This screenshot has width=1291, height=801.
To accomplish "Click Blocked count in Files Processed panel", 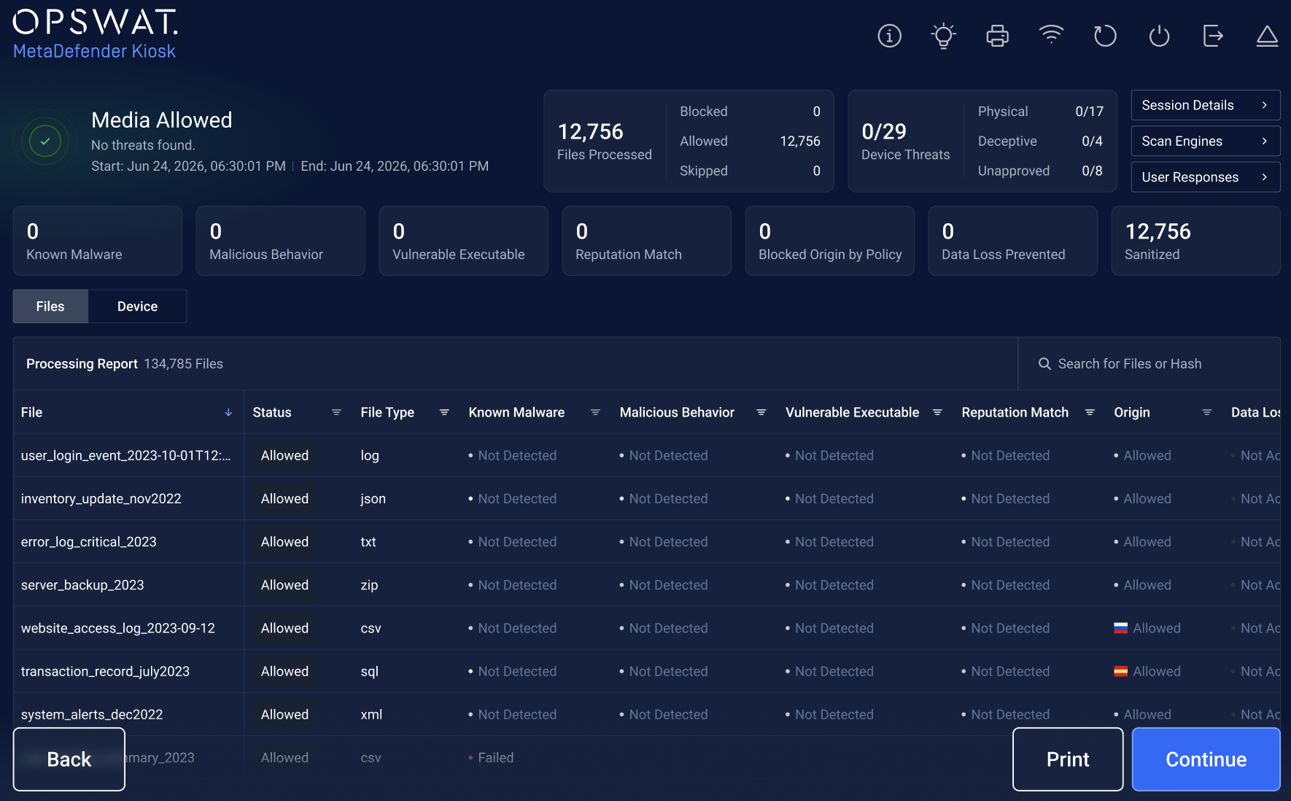I will click(816, 111).
